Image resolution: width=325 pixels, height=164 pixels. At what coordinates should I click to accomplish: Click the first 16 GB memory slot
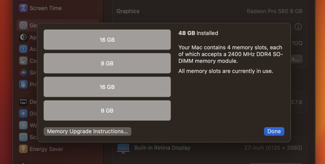(x=107, y=40)
